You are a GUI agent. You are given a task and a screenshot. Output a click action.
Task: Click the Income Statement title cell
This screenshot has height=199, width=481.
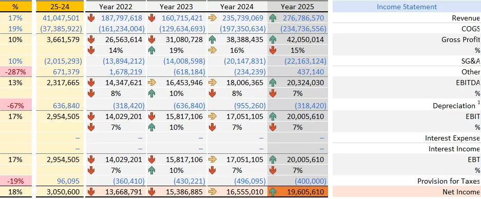coord(407,7)
